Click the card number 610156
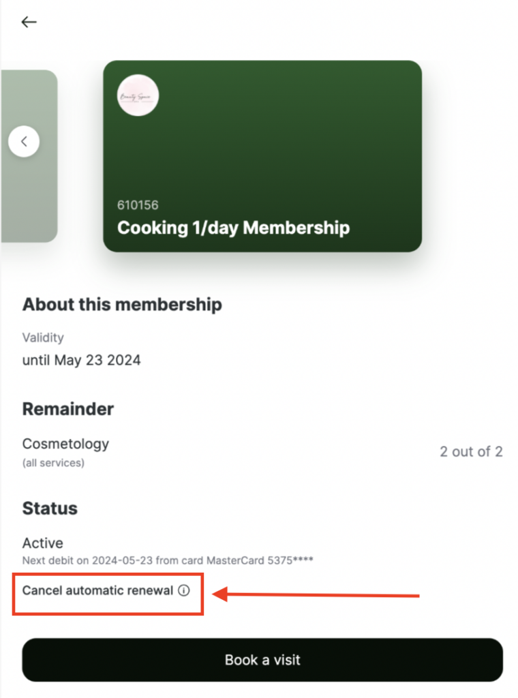Viewport: 518px width, 698px height. (x=138, y=205)
